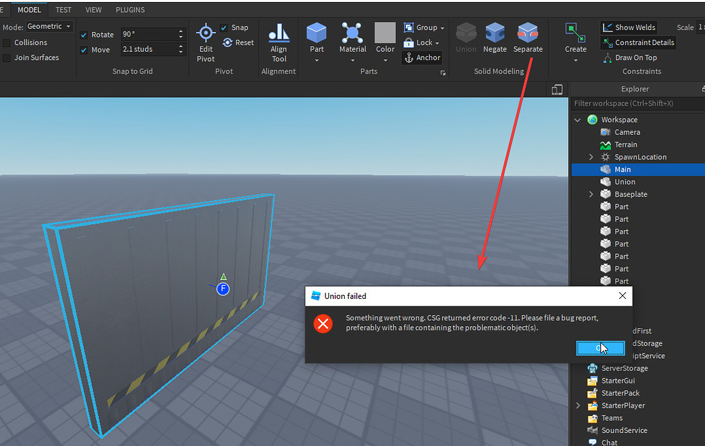Switch to the MODEL tab
705x446 pixels.
29,10
